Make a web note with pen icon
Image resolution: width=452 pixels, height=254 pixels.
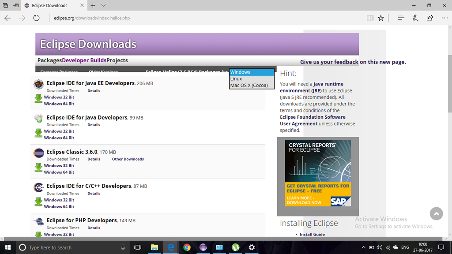415,18
